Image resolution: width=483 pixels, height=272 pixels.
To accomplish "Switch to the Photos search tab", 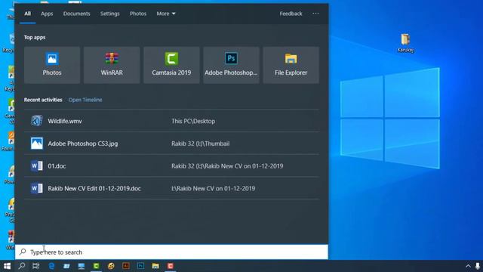I will [x=138, y=14].
